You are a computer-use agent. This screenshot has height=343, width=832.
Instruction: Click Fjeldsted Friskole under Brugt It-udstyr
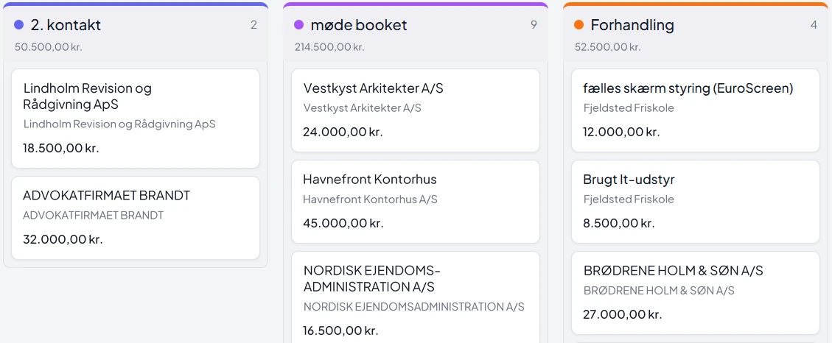click(x=629, y=199)
